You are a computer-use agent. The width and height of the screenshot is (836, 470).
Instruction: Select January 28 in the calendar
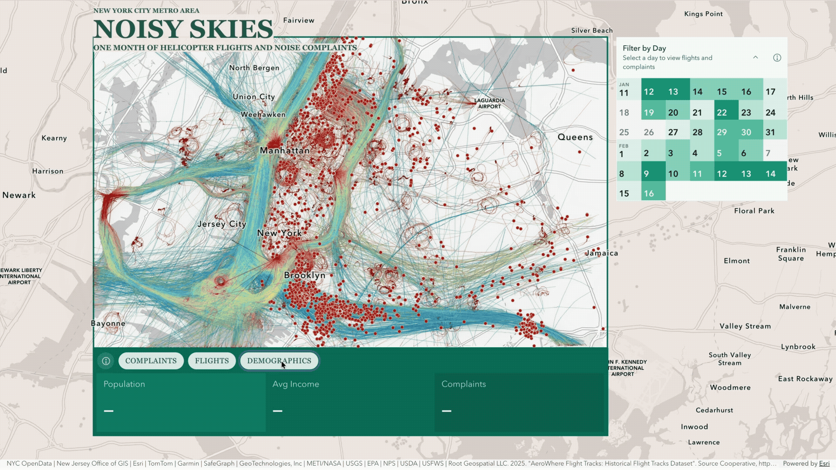point(702,130)
